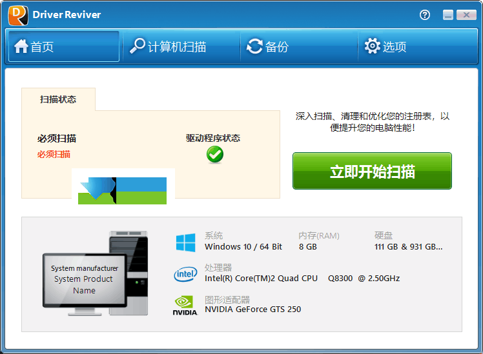Select the 扫描状态 tab header
Screen dimensions: 483x354
point(58,99)
